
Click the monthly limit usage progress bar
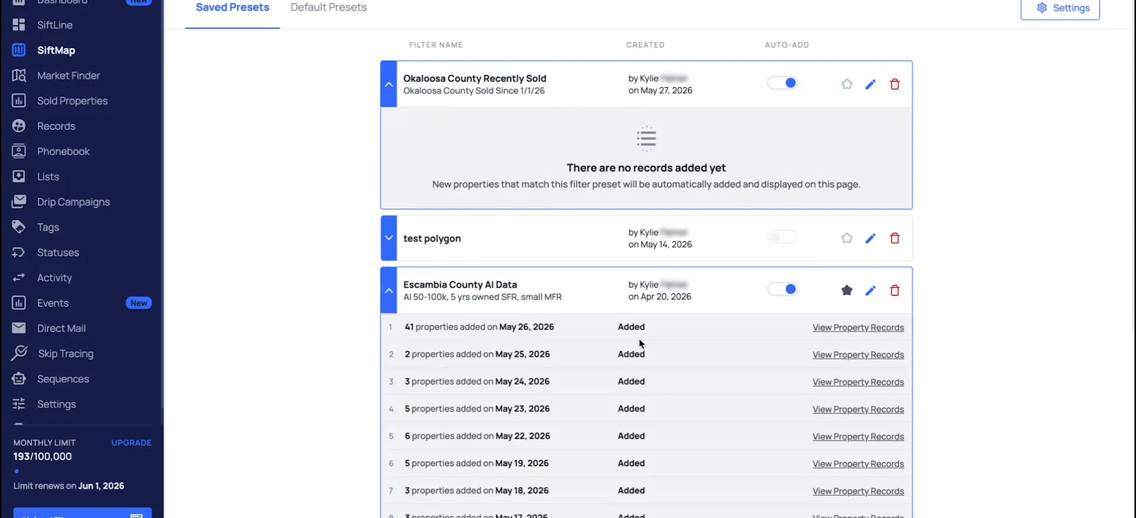point(82,471)
